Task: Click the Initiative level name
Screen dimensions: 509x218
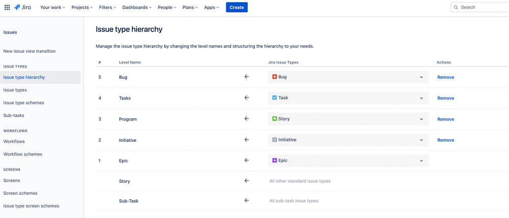Action: point(127,140)
